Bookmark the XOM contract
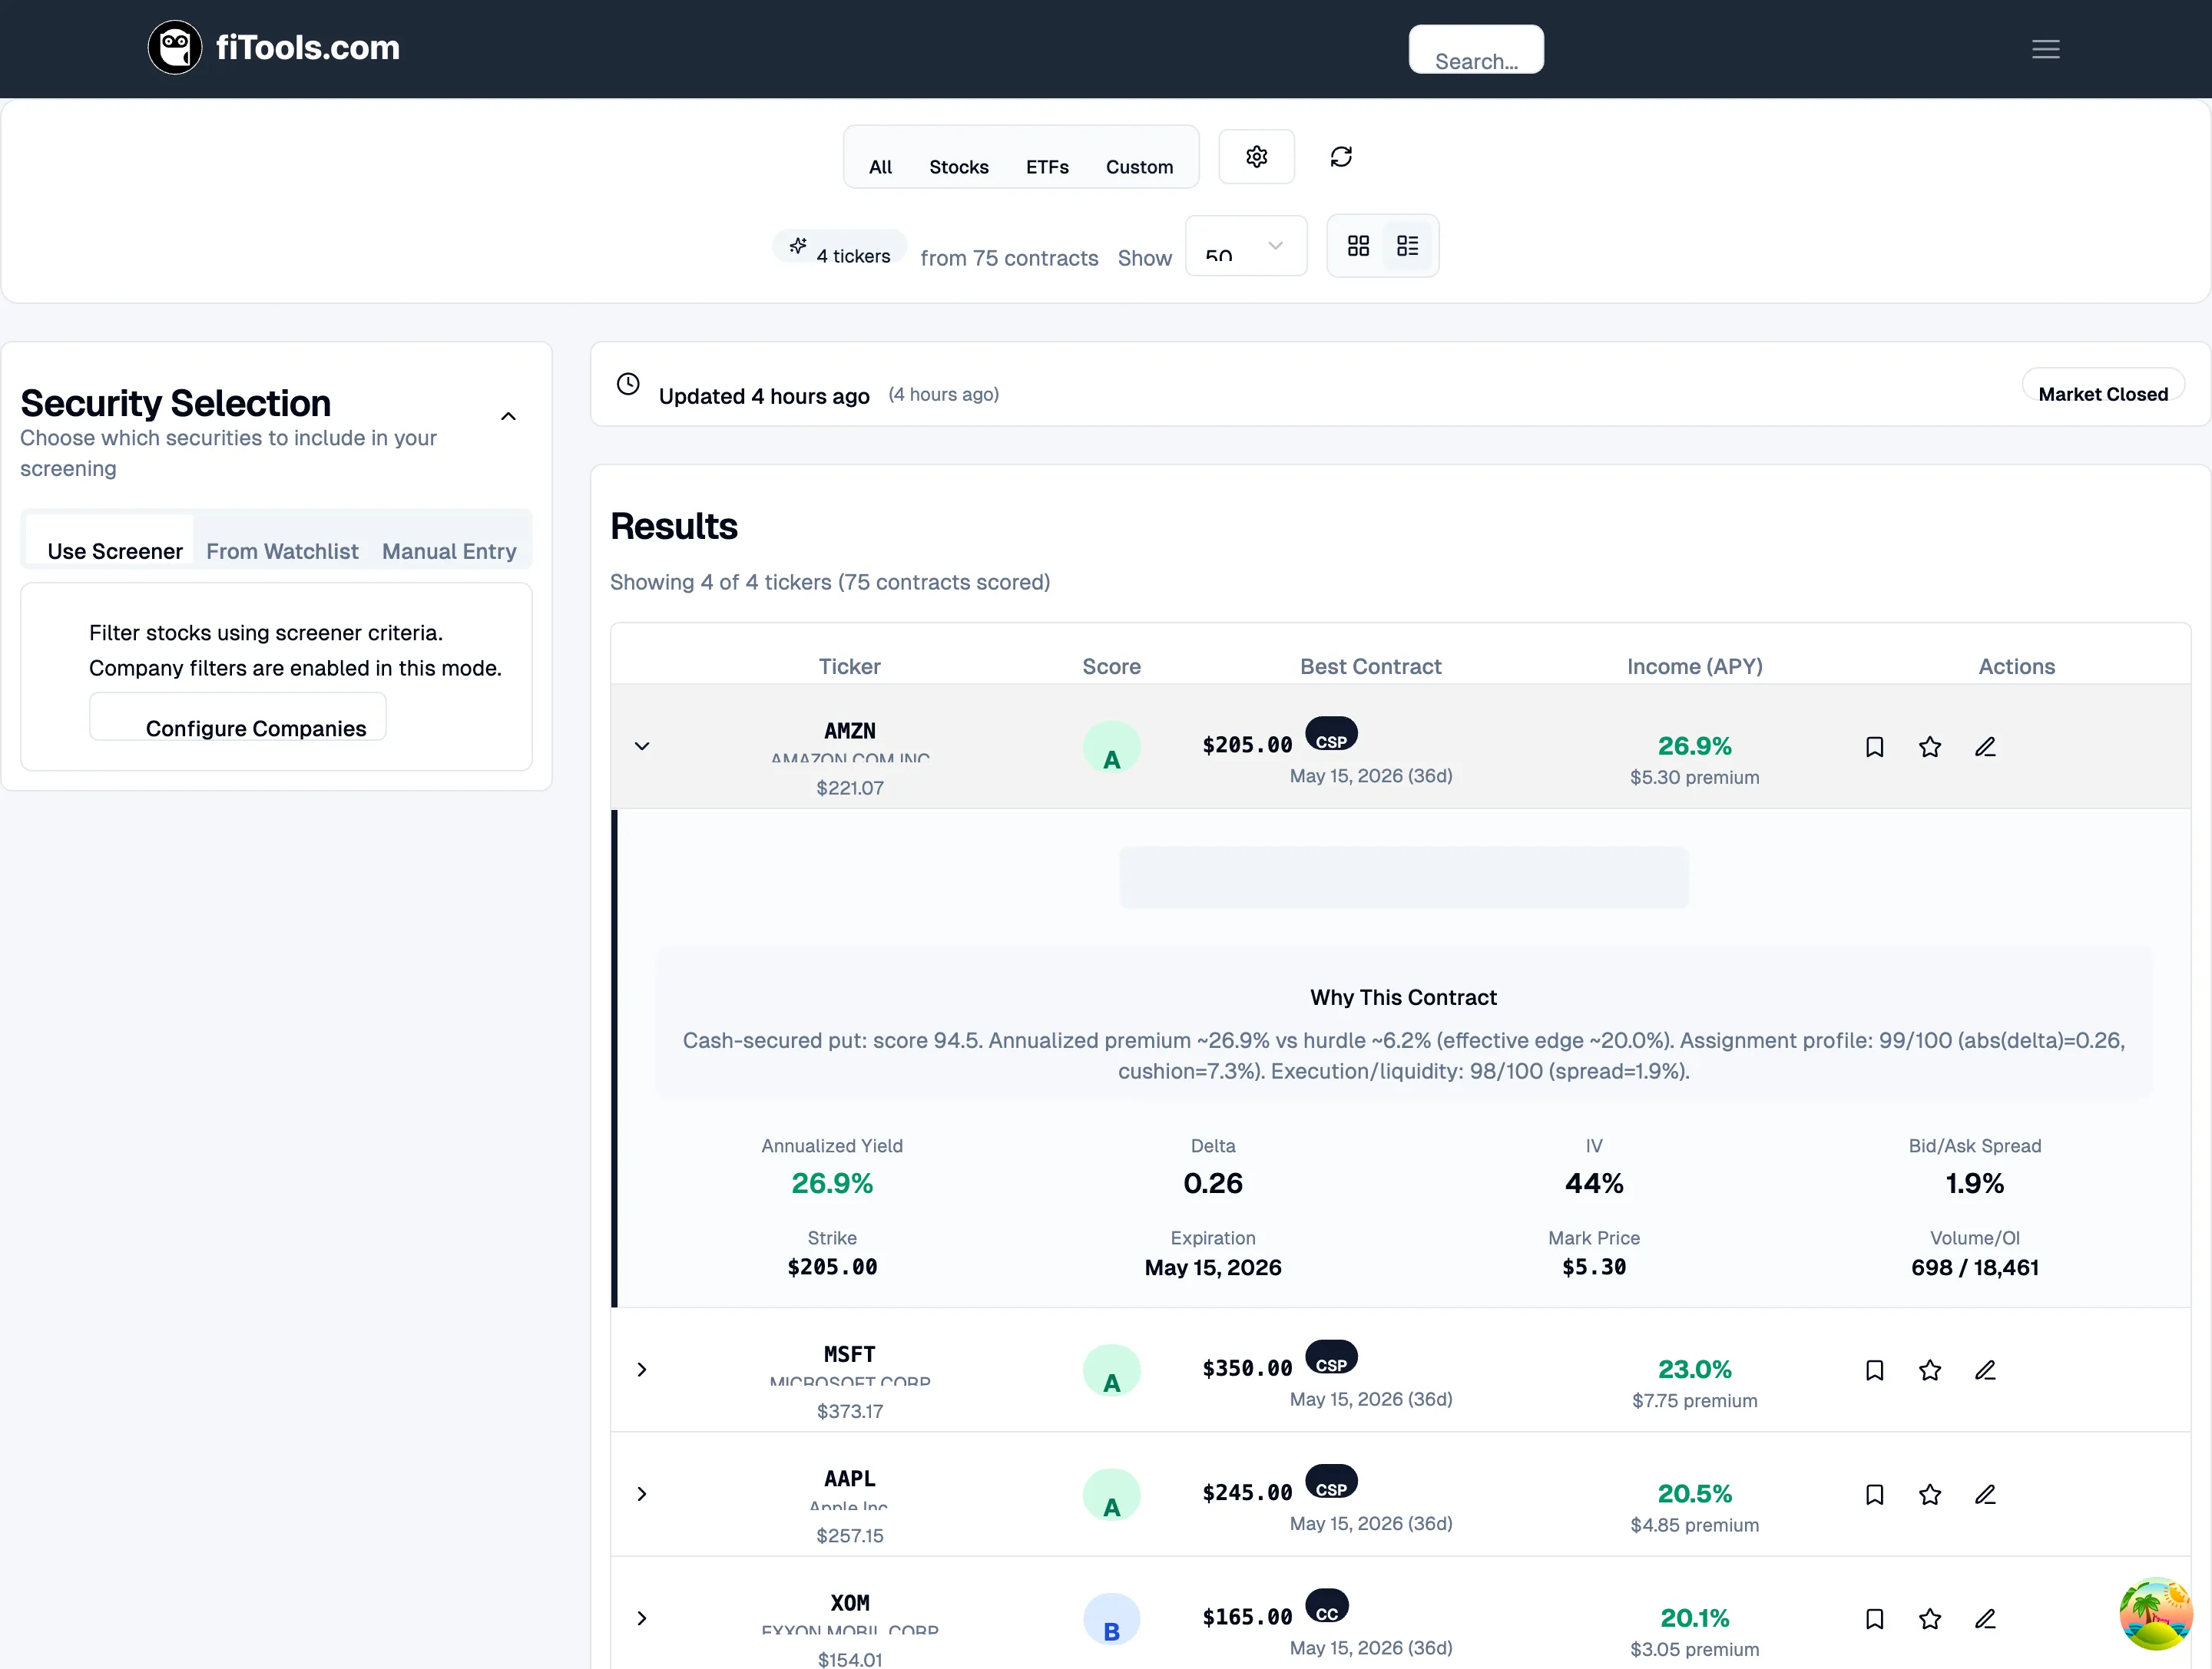 point(1874,1619)
